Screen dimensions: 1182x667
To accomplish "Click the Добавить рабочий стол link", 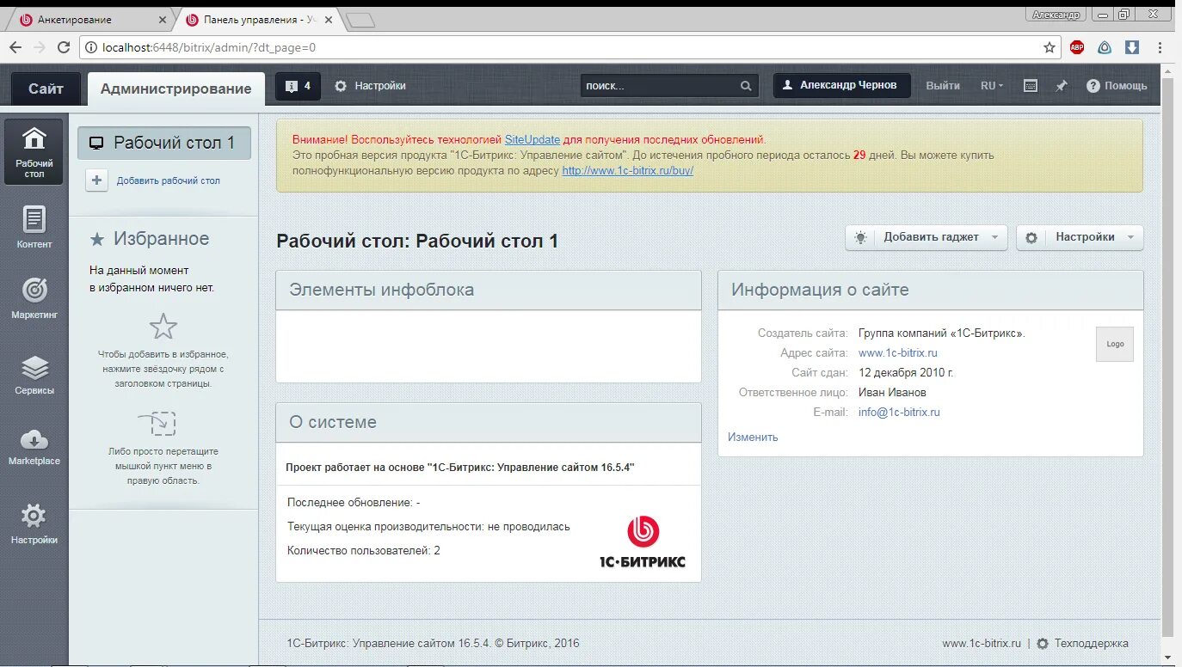I will [169, 181].
